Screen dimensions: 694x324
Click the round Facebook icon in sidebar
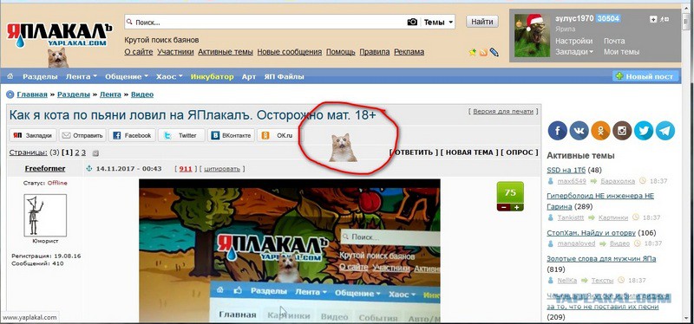pos(557,131)
